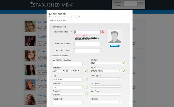
Task: Open the Eye Color dropdown
Action: tap(106, 86)
